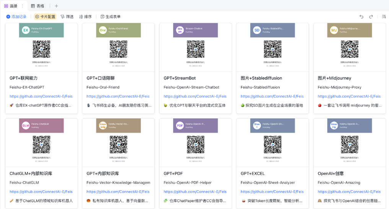Select the card title GPT+PDF
Viewport: 389px width, 209px height.
[173, 173]
